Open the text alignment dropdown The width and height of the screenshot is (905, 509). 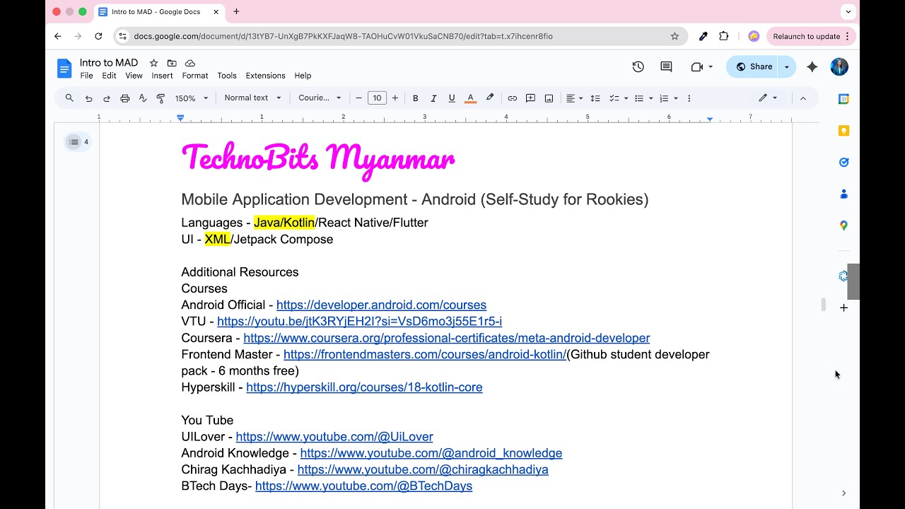tap(575, 98)
